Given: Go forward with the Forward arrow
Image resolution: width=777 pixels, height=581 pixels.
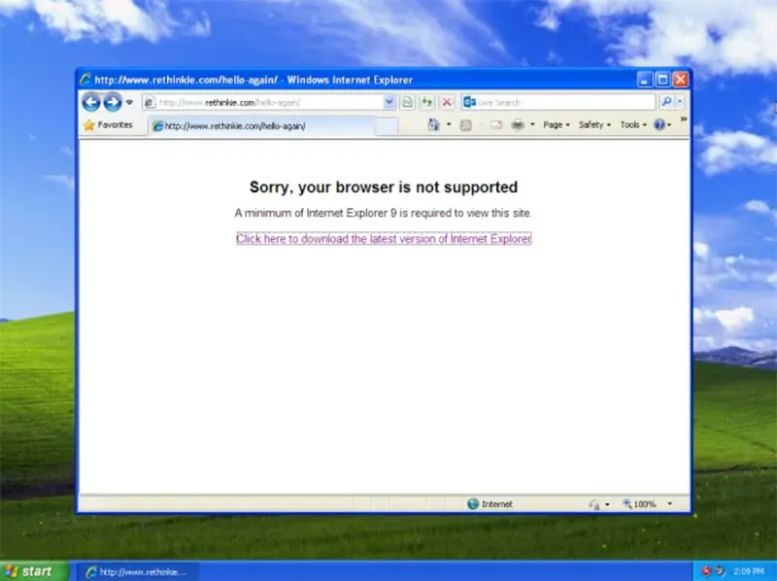Looking at the screenshot, I should 111,101.
